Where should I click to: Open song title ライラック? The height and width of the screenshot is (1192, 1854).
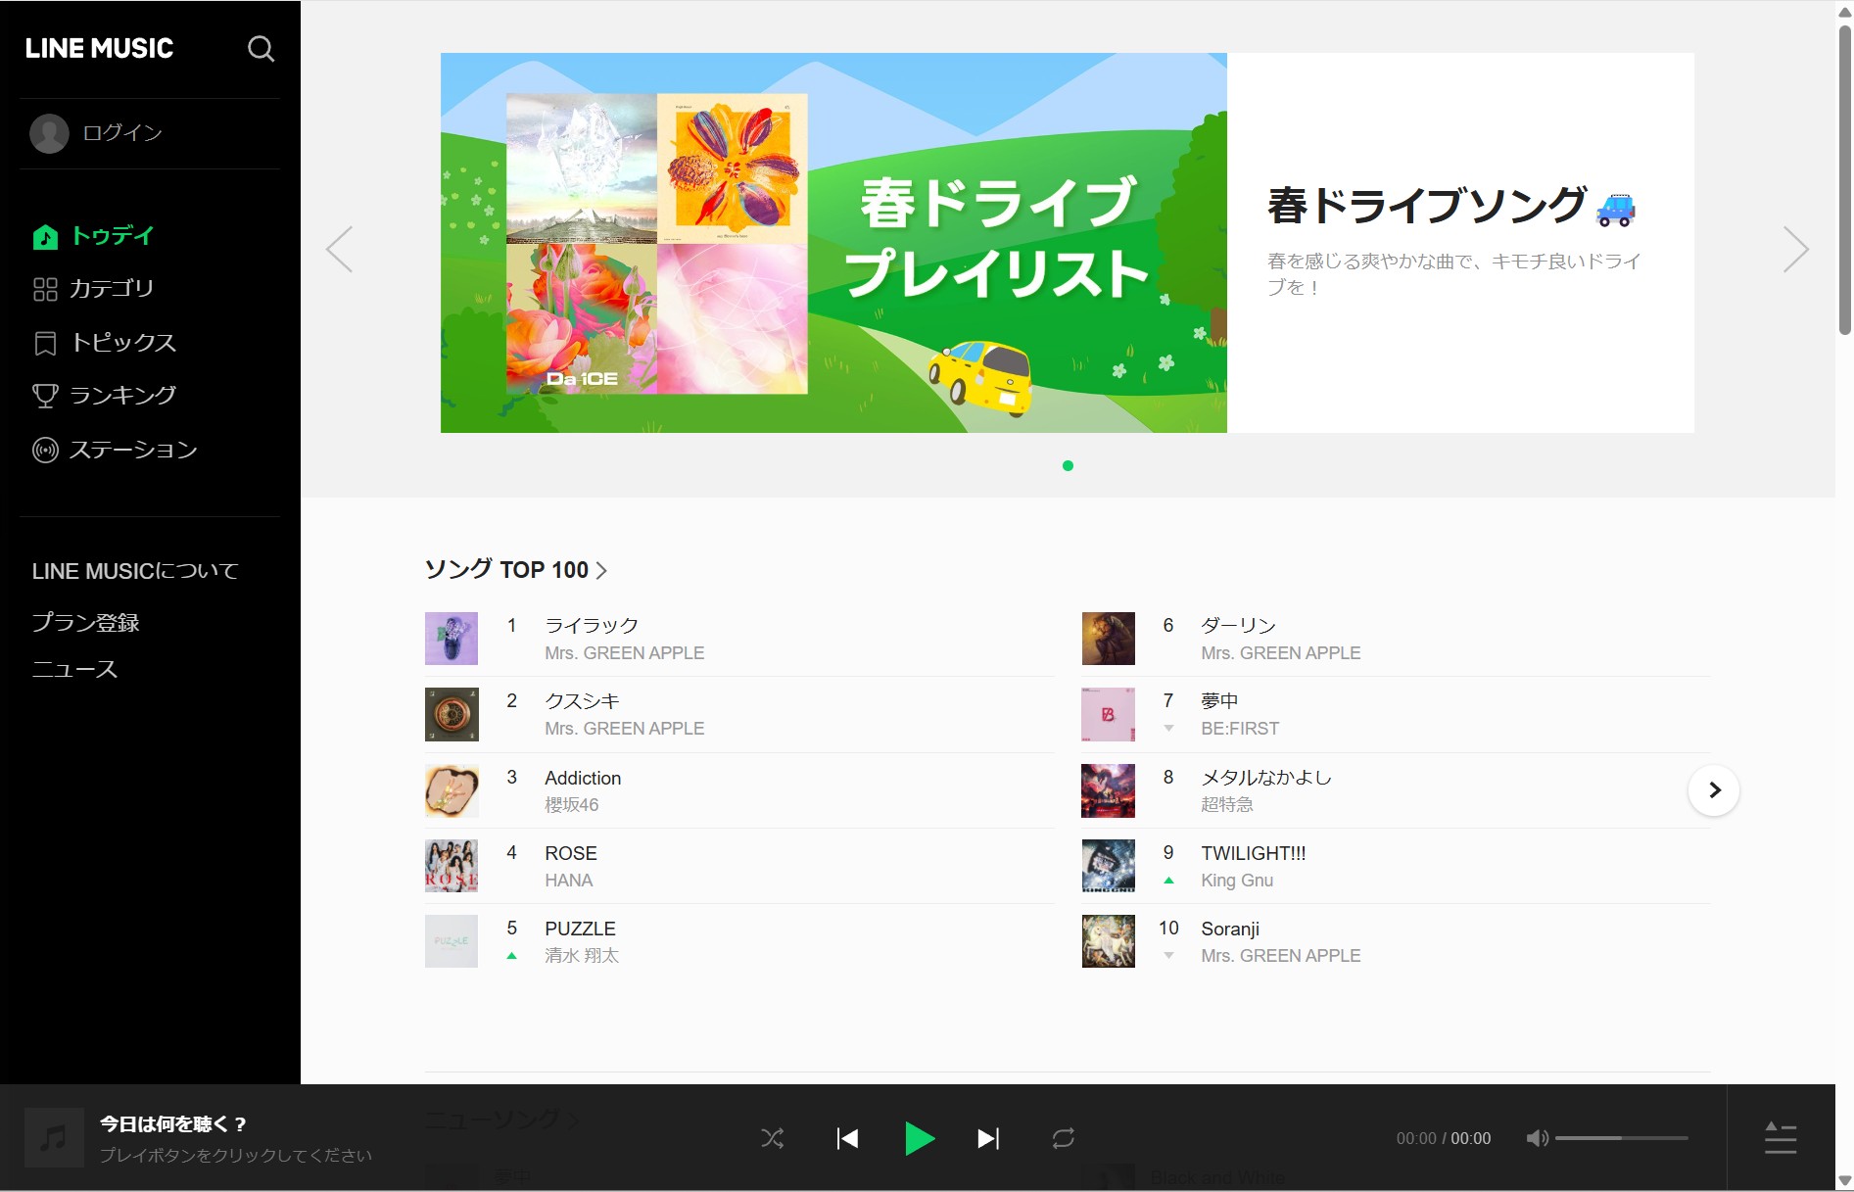pos(592,626)
